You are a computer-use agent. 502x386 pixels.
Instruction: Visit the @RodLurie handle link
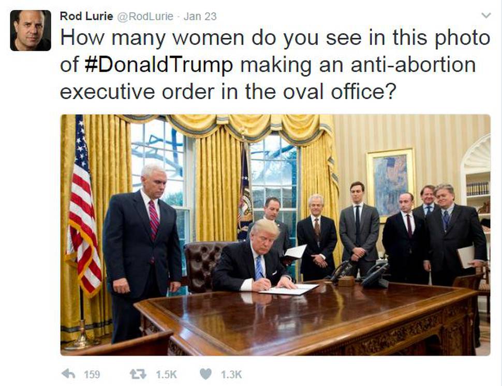145,17
